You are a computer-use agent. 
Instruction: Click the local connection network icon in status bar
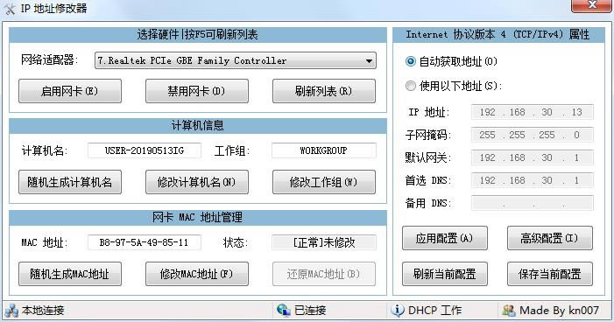(11, 311)
